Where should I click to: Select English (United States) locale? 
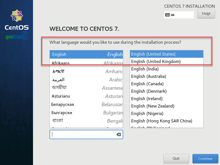166,54
